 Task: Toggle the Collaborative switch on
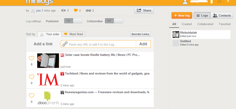114,21
